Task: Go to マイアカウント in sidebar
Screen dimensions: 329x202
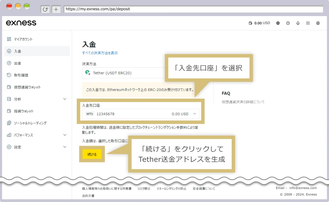Action: coord(23,39)
